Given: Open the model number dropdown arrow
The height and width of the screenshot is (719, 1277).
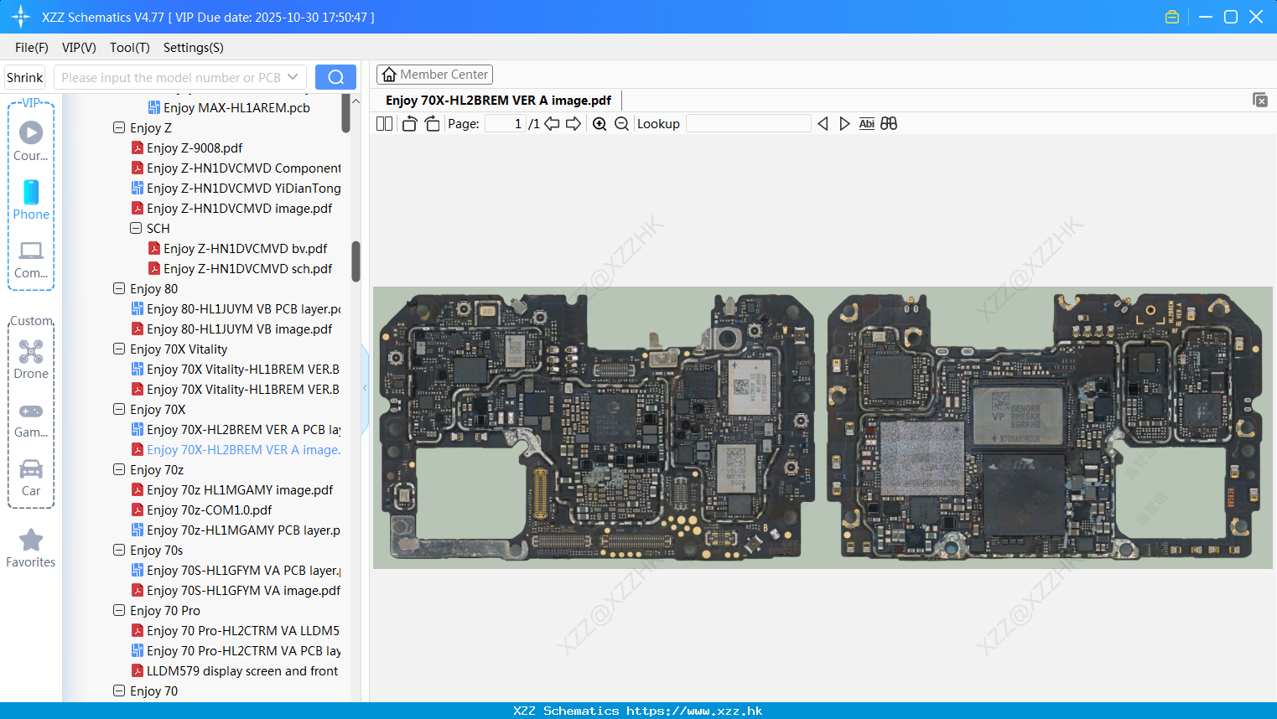Looking at the screenshot, I should pos(293,77).
